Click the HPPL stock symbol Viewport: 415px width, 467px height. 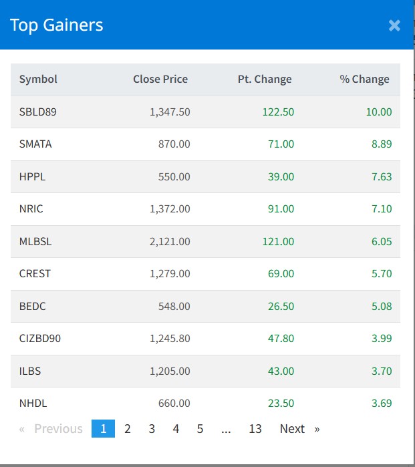click(x=32, y=176)
